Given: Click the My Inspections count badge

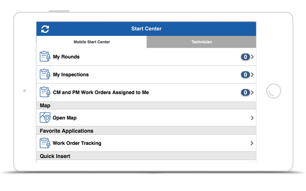Looking at the screenshot, I should pos(245,75).
